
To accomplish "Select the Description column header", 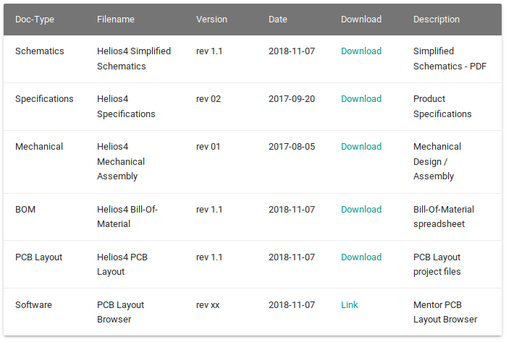I will 437,20.
